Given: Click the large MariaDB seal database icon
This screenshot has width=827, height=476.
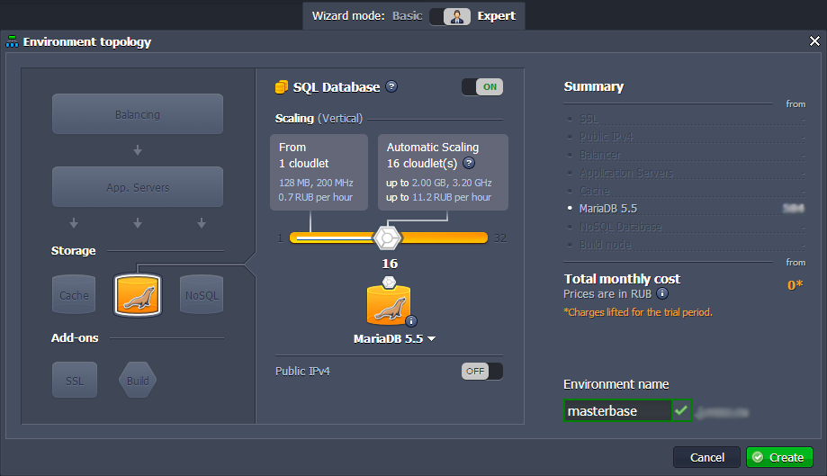Looking at the screenshot, I should click(389, 305).
